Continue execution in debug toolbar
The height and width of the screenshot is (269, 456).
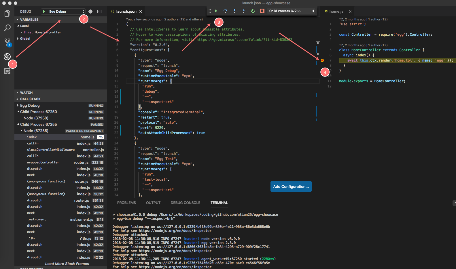(216, 11)
